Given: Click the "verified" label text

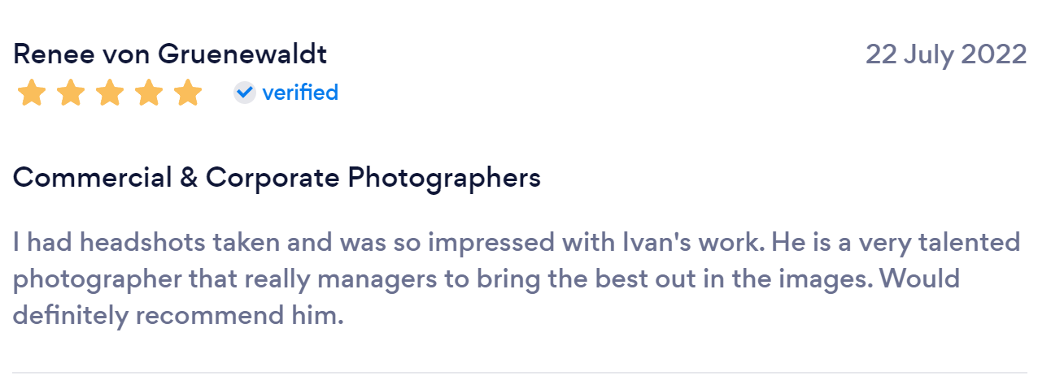Looking at the screenshot, I should (x=300, y=93).
